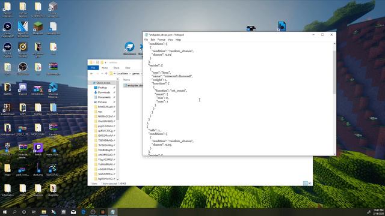Open the dust.png desktop file
Viewport: 385px width, 216px height.
point(38,170)
